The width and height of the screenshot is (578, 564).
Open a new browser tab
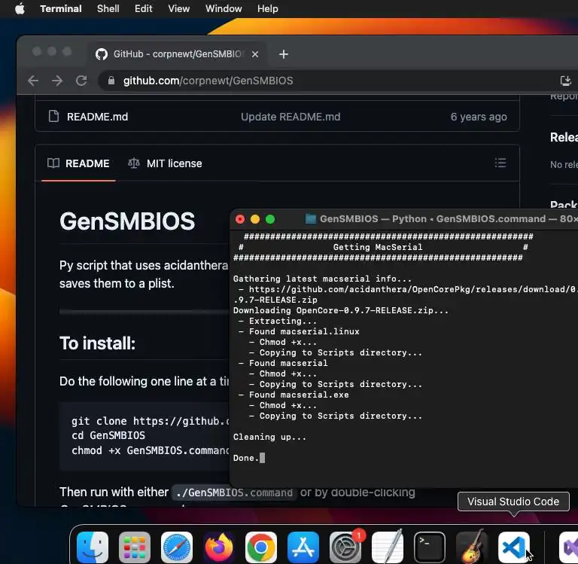click(284, 54)
